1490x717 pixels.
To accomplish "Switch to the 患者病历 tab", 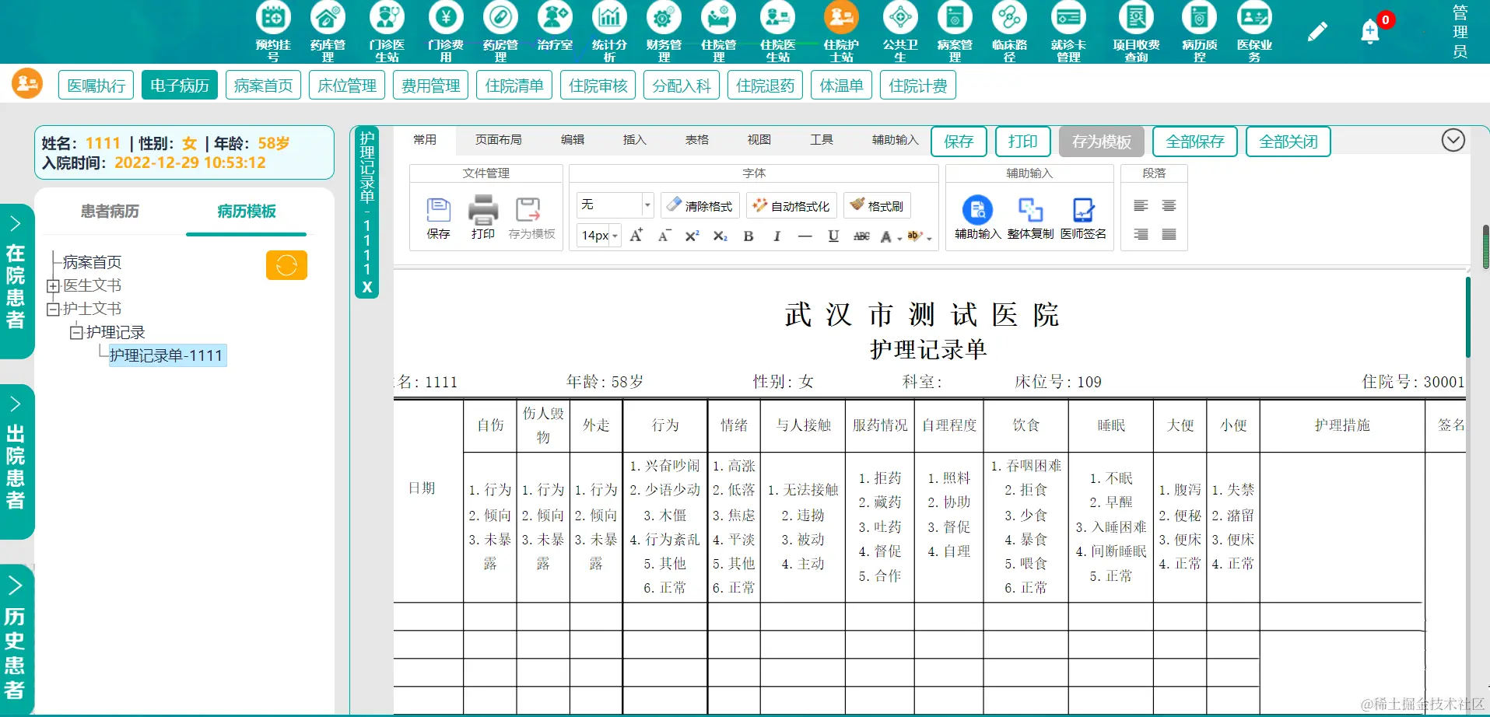I will tap(110, 211).
